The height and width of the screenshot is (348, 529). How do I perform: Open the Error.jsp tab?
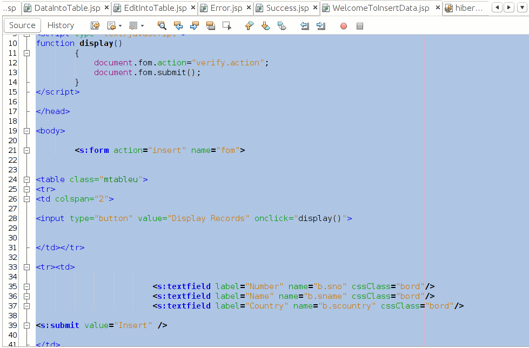[226, 8]
